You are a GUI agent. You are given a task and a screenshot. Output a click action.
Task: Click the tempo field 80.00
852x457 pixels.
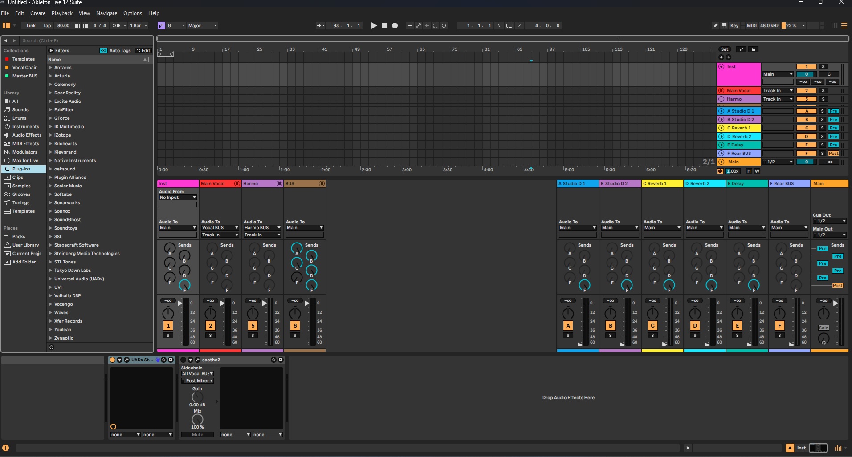point(63,26)
